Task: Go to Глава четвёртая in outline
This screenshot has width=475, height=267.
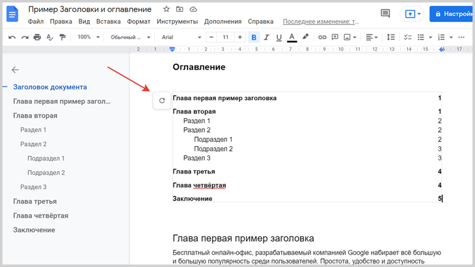Action: coord(40,216)
